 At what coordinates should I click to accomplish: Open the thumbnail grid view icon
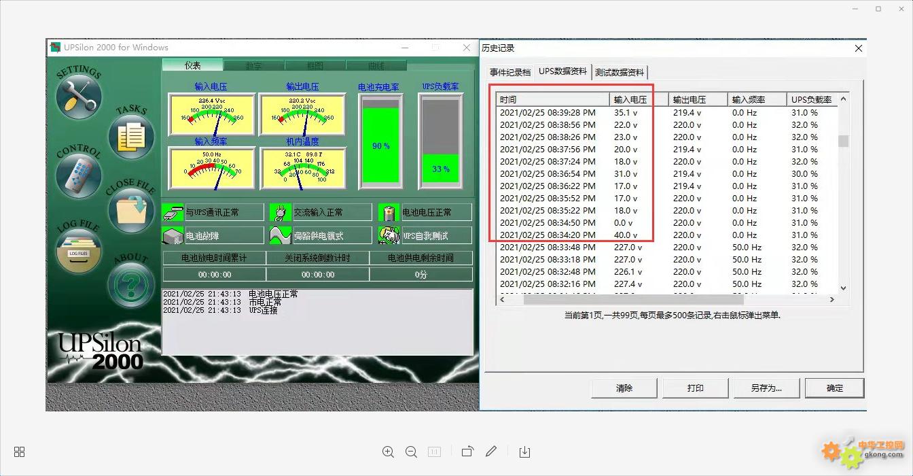point(20,452)
